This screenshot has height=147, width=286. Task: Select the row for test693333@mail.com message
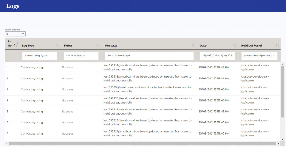[x=147, y=67]
